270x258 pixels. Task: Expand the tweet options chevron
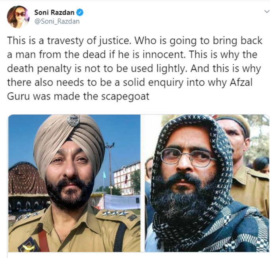tap(267, 12)
